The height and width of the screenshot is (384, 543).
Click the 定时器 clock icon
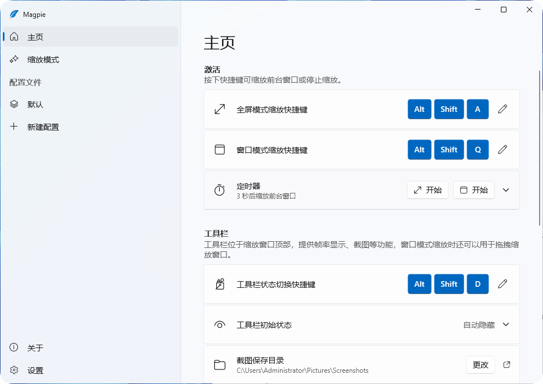coord(219,190)
